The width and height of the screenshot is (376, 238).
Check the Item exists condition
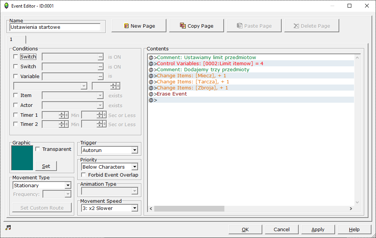[16, 95]
